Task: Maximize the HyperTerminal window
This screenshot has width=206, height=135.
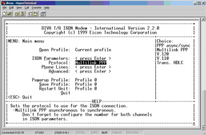Action: coord(199,3)
